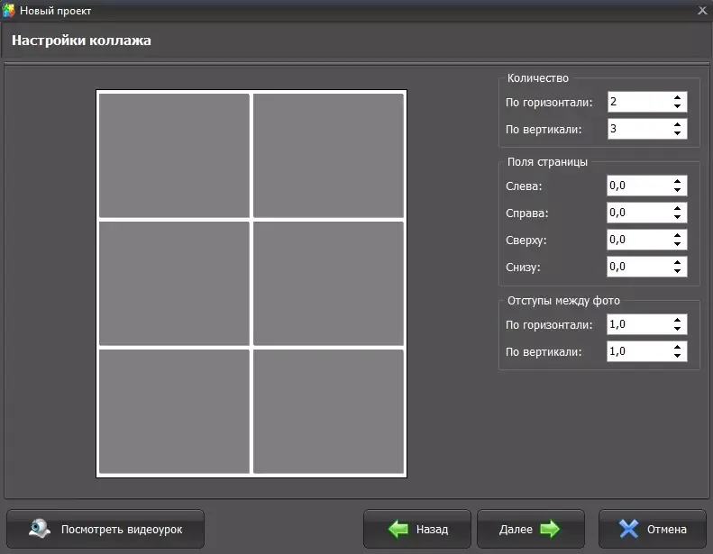This screenshot has height=554, width=713.
Task: Increase the Сверху margin with up arrow
Action: click(x=677, y=235)
